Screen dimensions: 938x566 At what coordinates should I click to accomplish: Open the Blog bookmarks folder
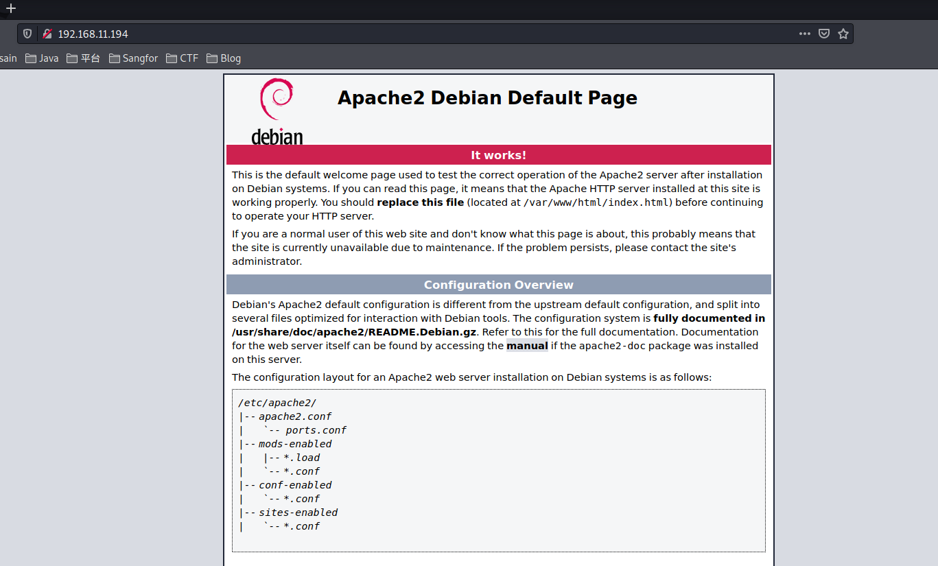pos(224,58)
